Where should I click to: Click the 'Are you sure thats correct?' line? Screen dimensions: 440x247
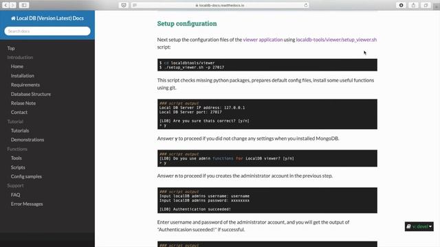pyautogui.click(x=204, y=121)
